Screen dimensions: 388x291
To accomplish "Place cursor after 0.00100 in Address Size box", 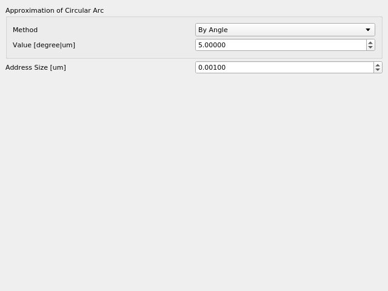I will click(x=226, y=67).
